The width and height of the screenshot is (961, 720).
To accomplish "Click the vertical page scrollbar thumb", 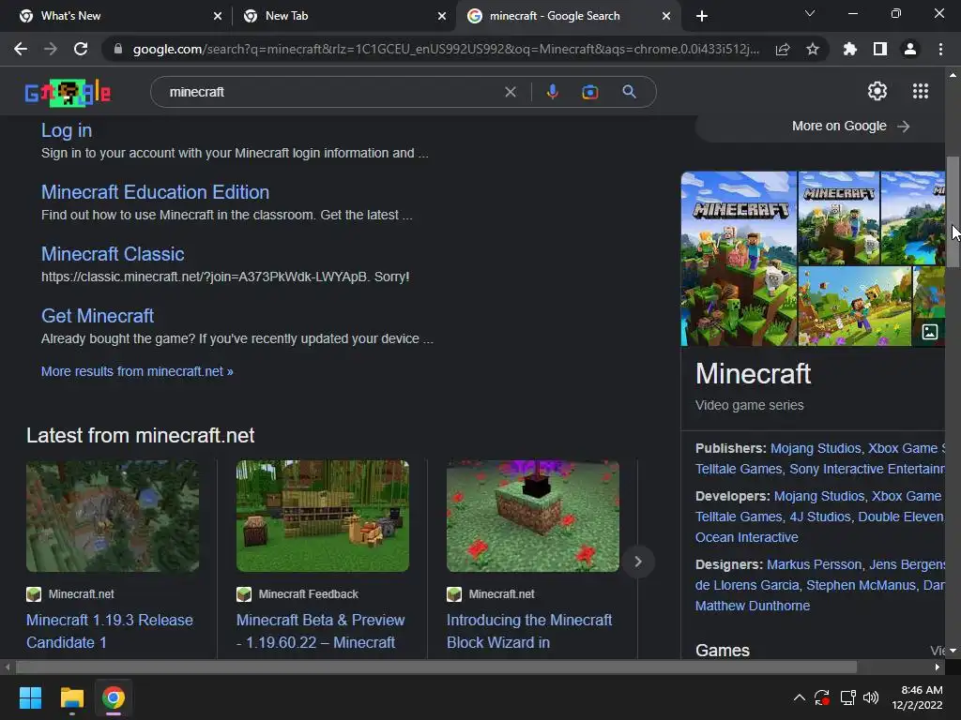I will coord(953,212).
